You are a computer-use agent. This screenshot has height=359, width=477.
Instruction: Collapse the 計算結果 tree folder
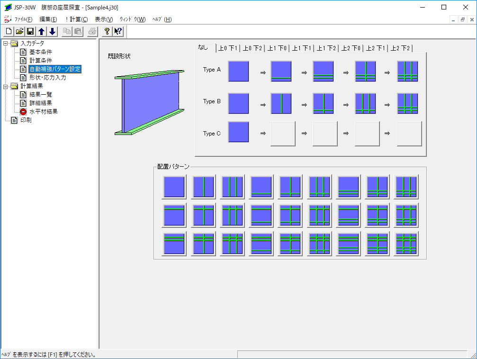coord(6,86)
